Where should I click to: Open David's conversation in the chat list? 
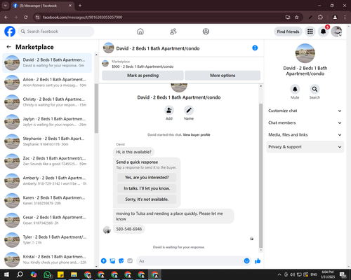[x=47, y=63]
